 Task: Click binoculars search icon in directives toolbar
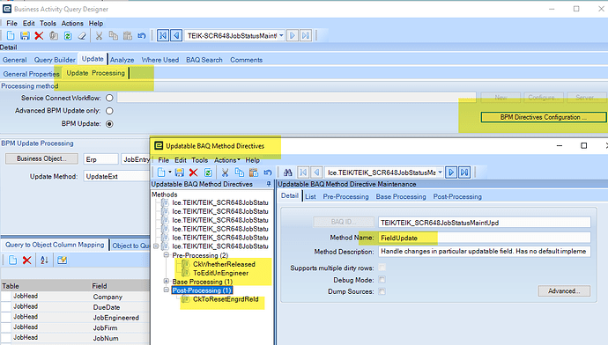coord(287,172)
